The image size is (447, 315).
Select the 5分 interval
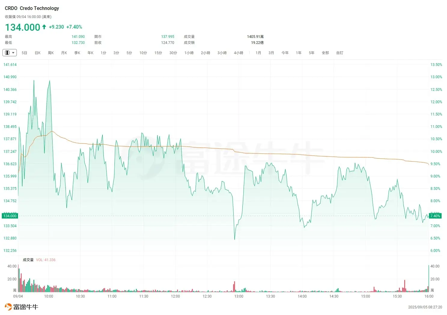(x=129, y=53)
